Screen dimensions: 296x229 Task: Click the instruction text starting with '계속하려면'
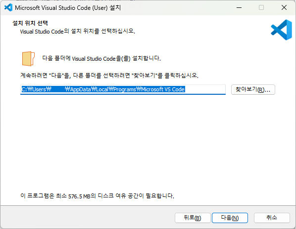109,76
